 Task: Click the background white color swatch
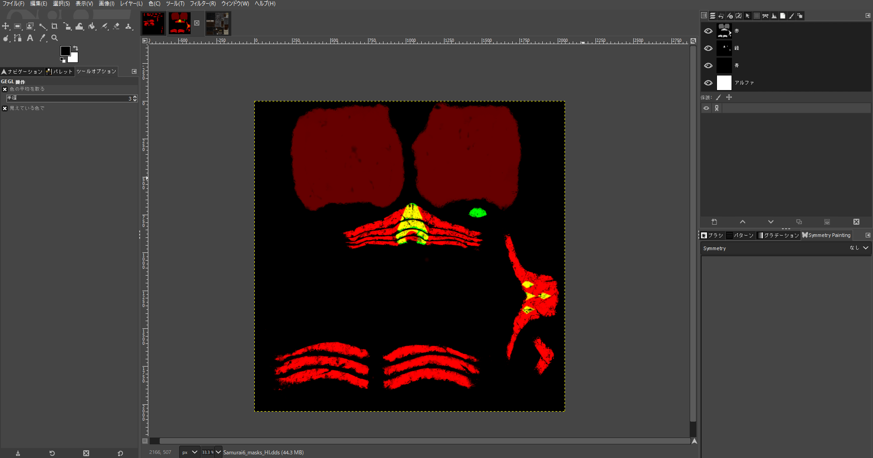click(75, 59)
